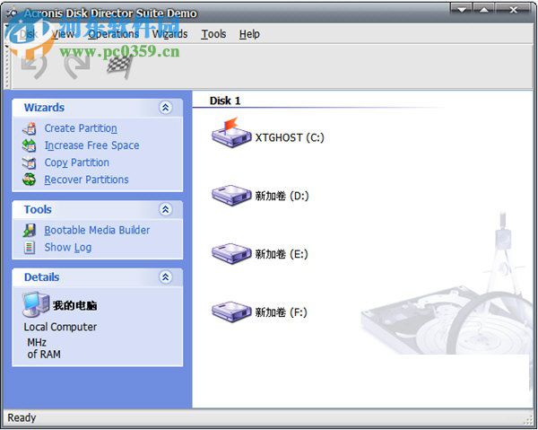
Task: Click the Show Log icon
Action: point(30,247)
